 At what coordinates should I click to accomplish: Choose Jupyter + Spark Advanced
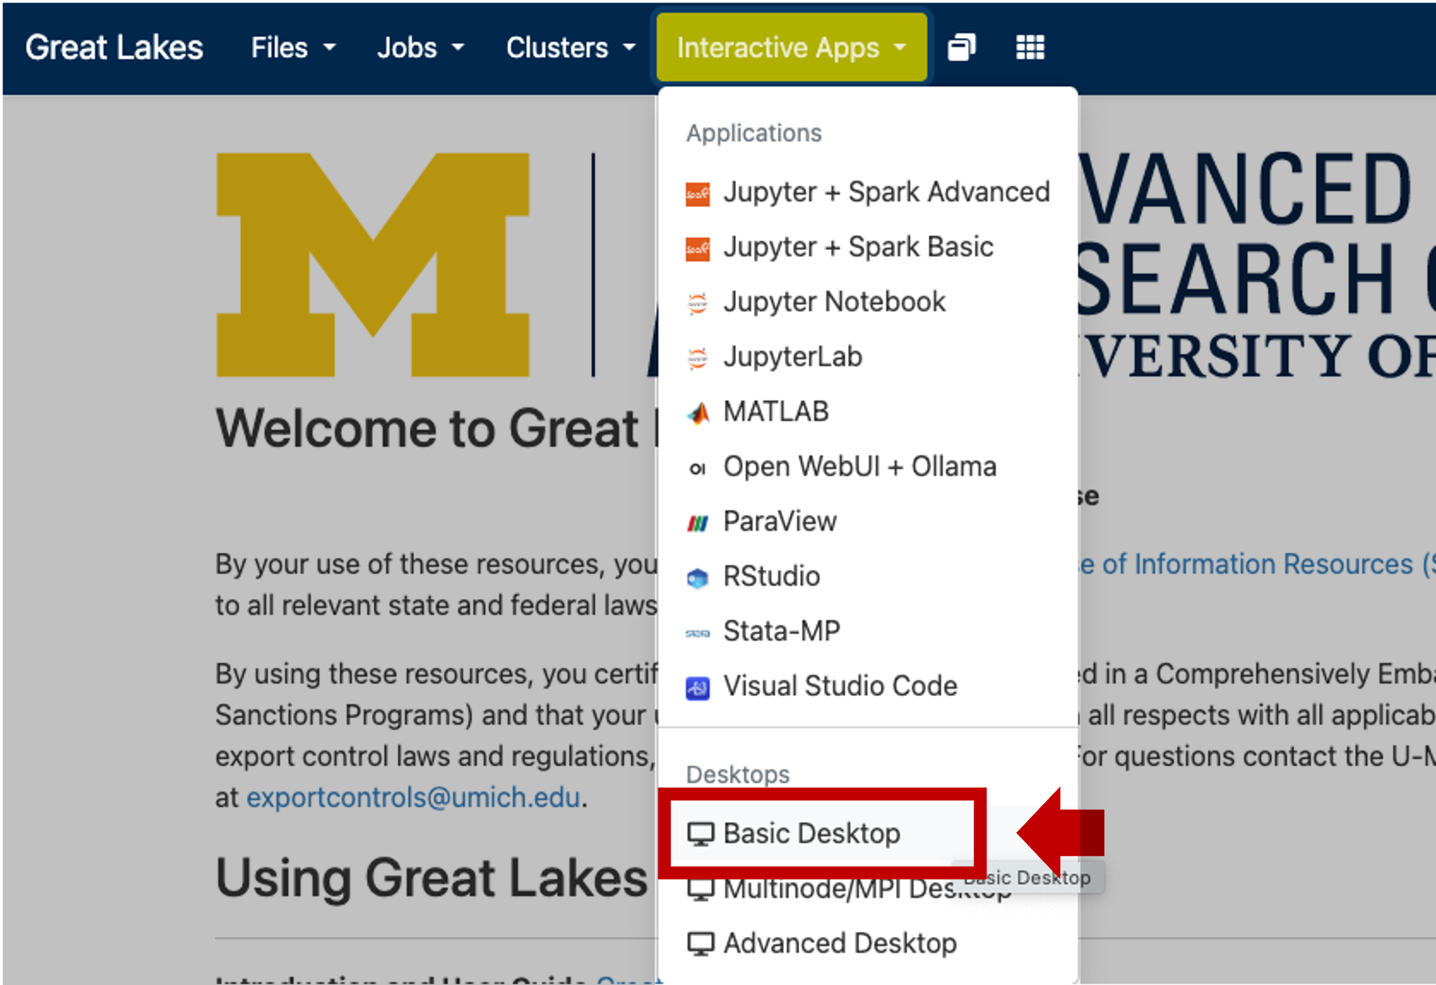[x=886, y=192]
